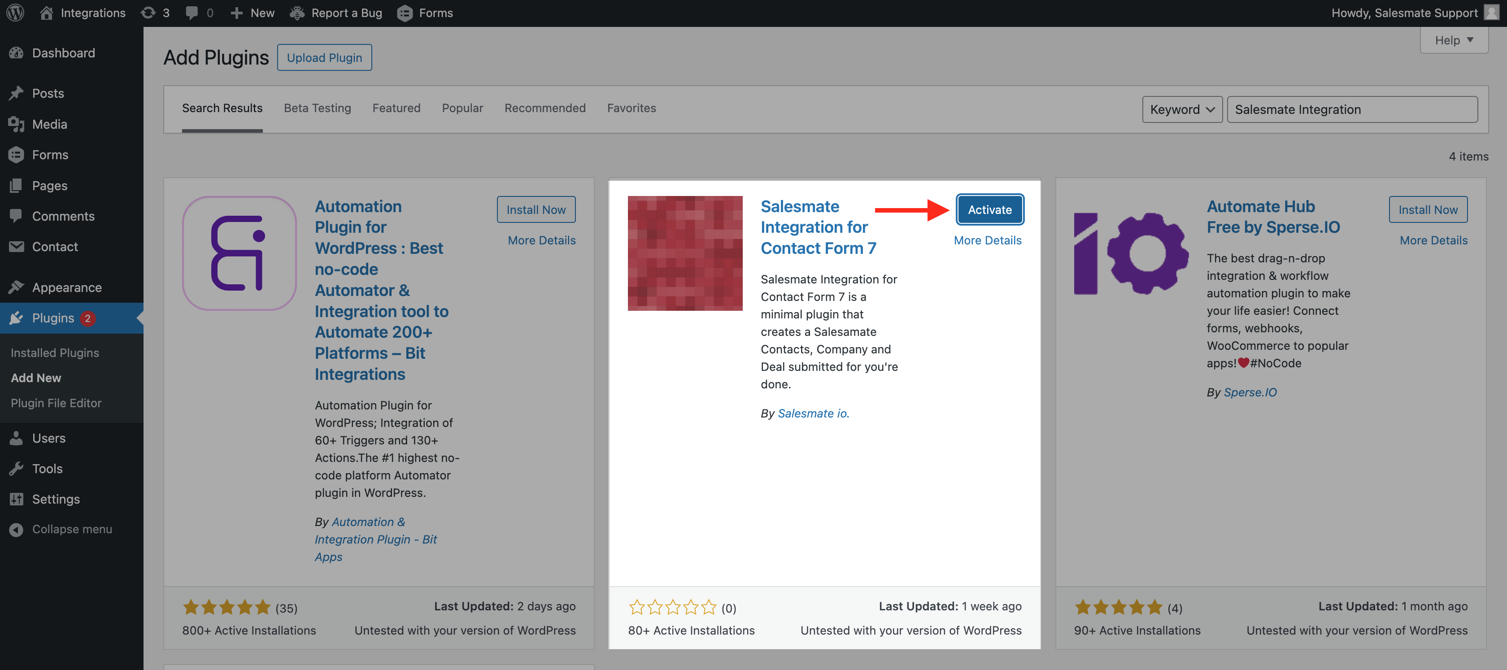Open Salesmate Integration for Contact Form 7 title
The image size is (1507, 670).
point(819,227)
